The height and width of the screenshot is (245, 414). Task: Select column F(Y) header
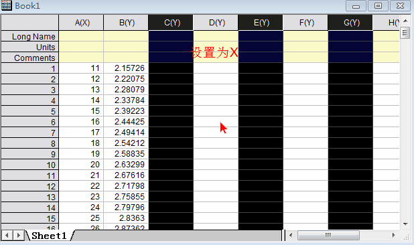tap(305, 23)
